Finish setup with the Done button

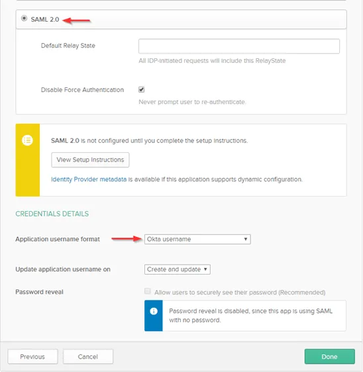click(329, 356)
